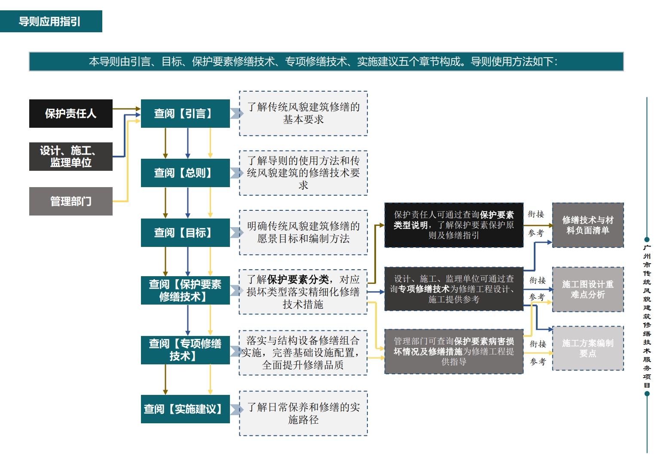
Task: Click the 落实与结构设备修缮组合实施 description box
Action: pyautogui.click(x=303, y=353)
